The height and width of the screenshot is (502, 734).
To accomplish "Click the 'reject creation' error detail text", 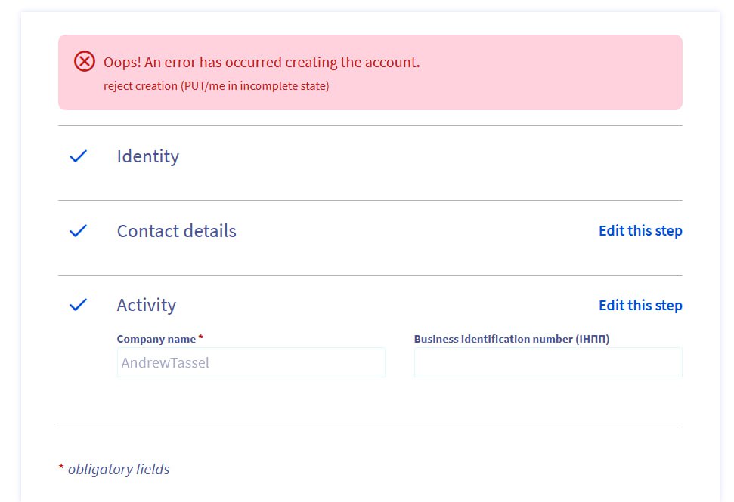I will (215, 86).
